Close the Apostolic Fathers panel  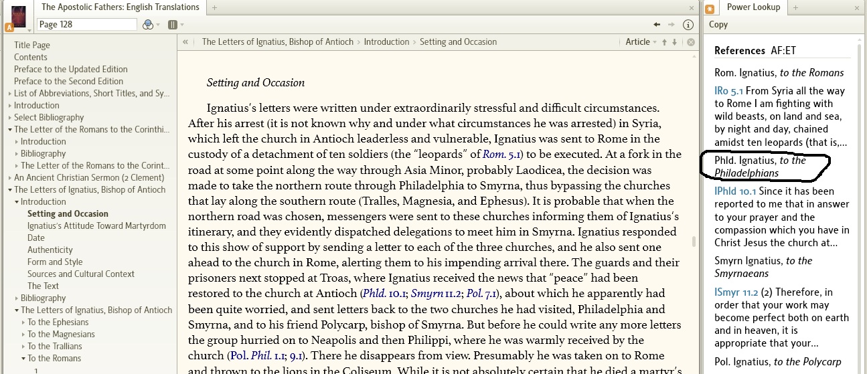coord(692,8)
